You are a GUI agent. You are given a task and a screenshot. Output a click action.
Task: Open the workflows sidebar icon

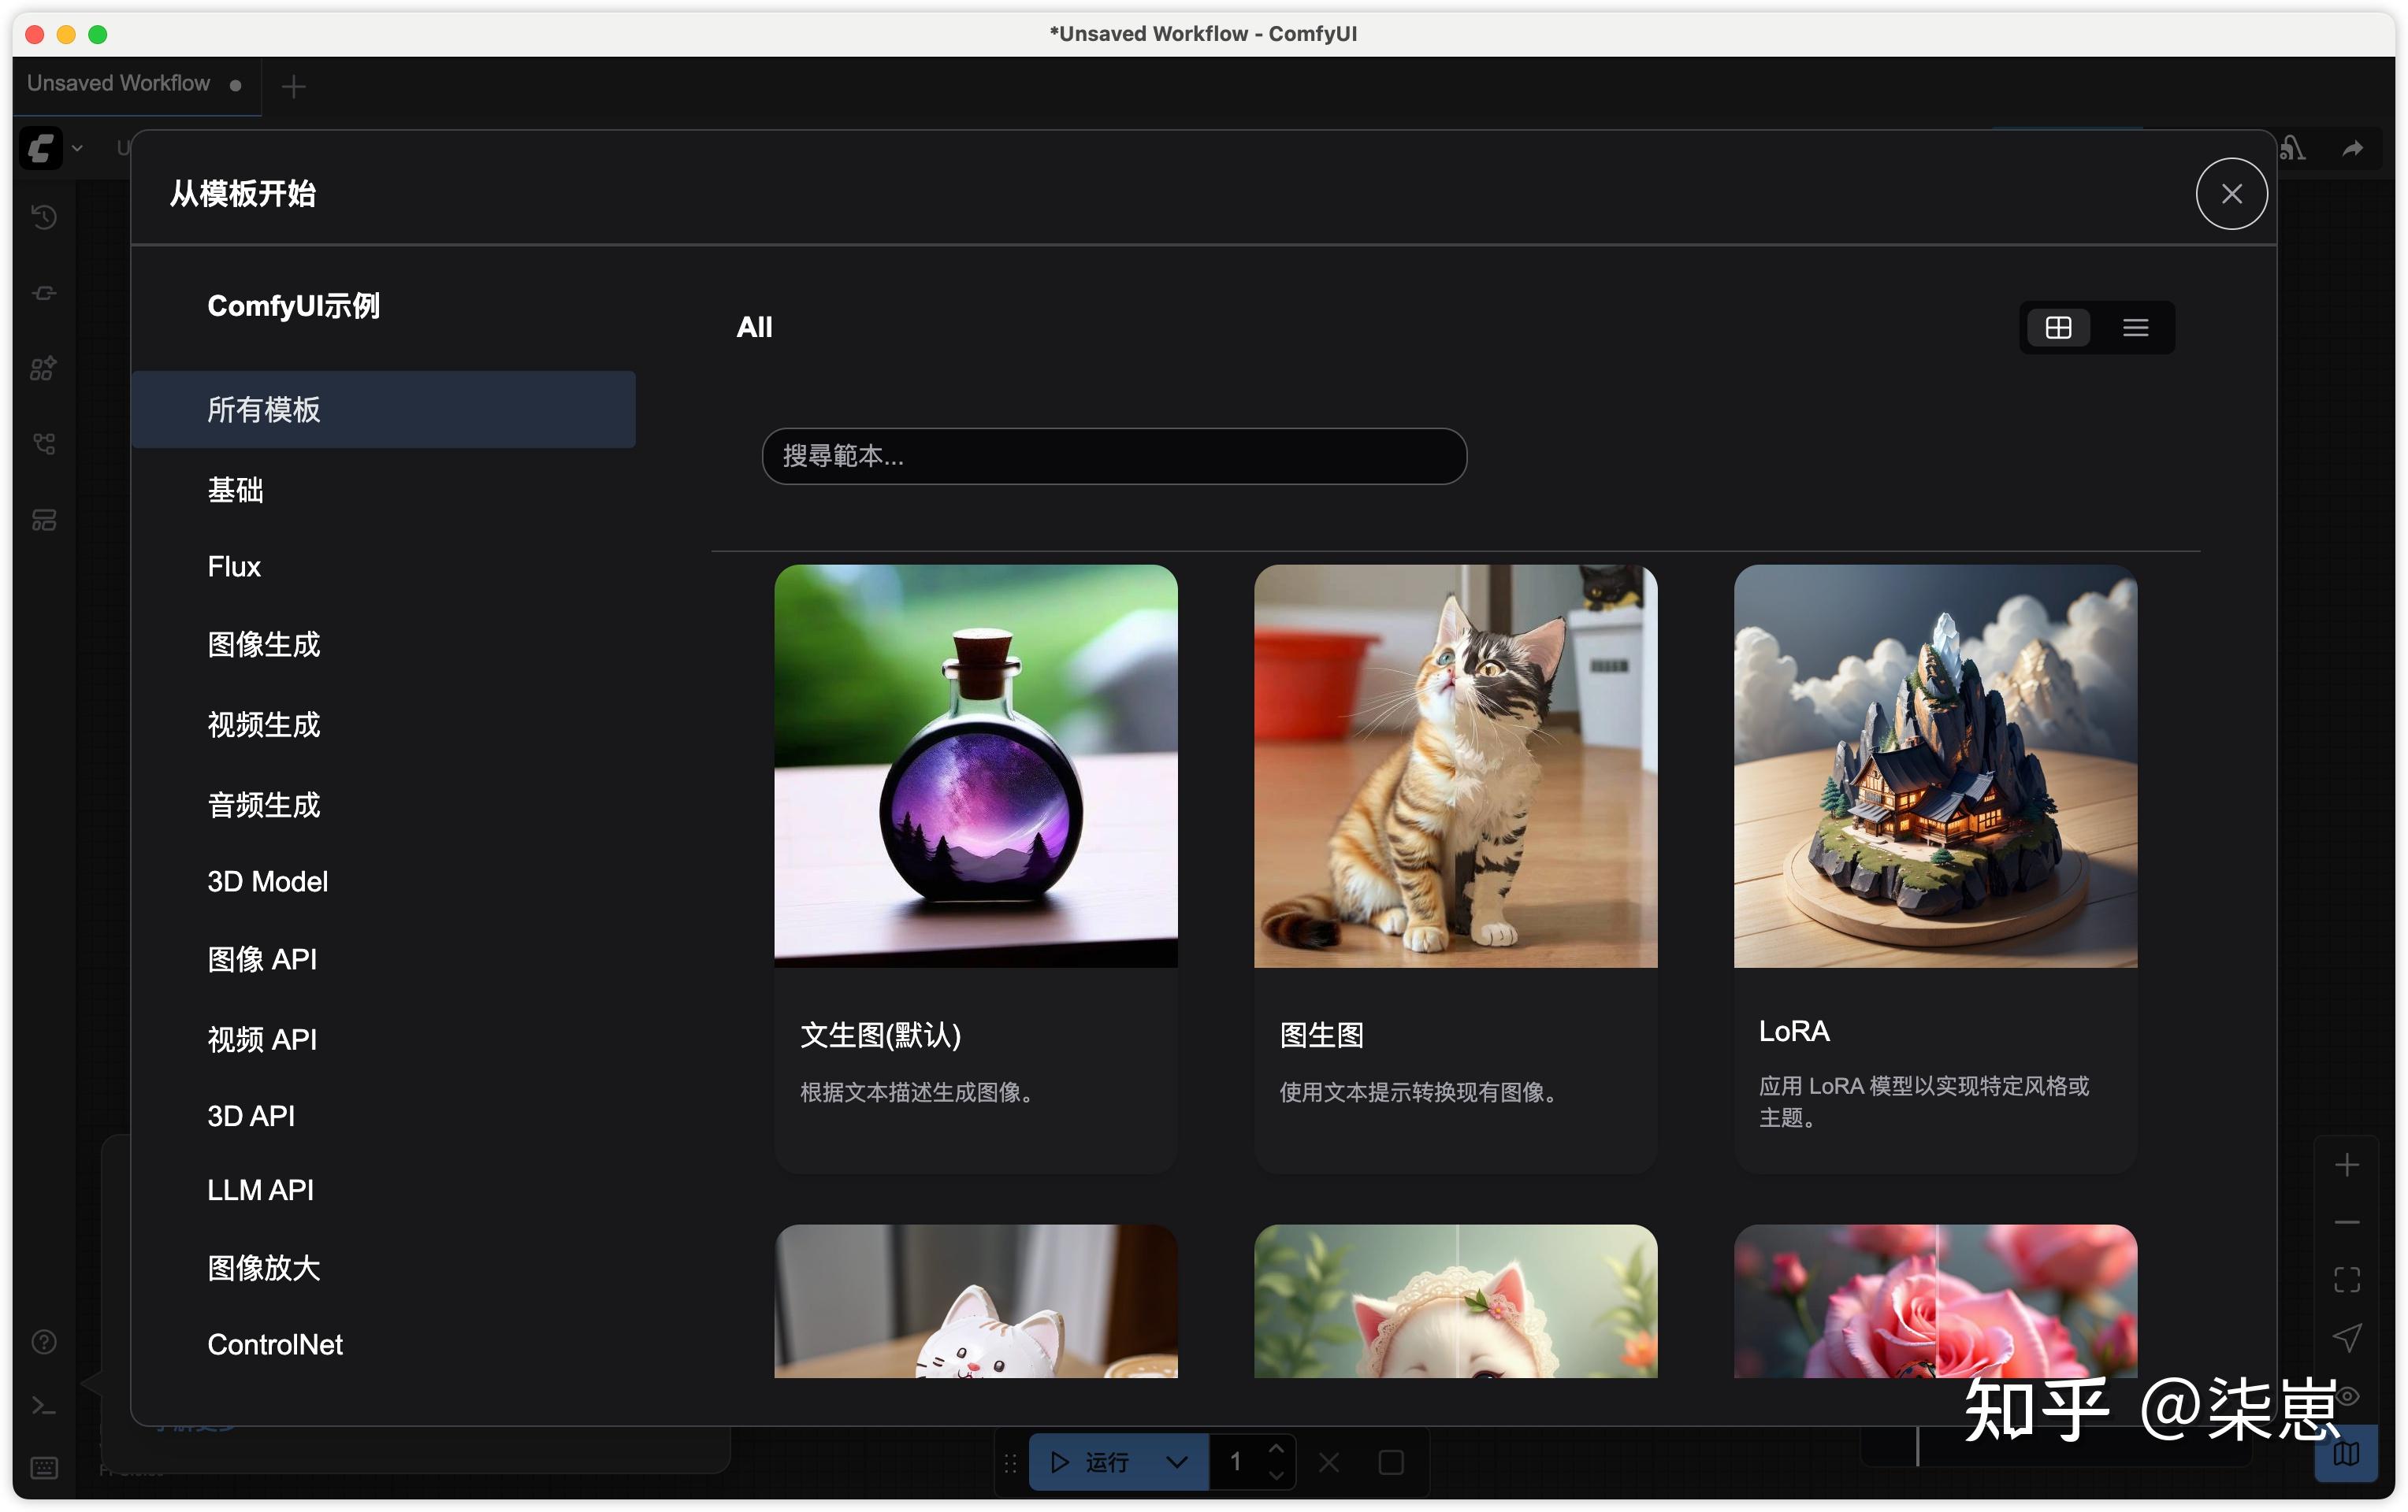pyautogui.click(x=44, y=443)
